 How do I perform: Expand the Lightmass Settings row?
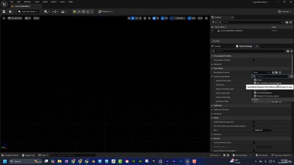tap(212, 110)
